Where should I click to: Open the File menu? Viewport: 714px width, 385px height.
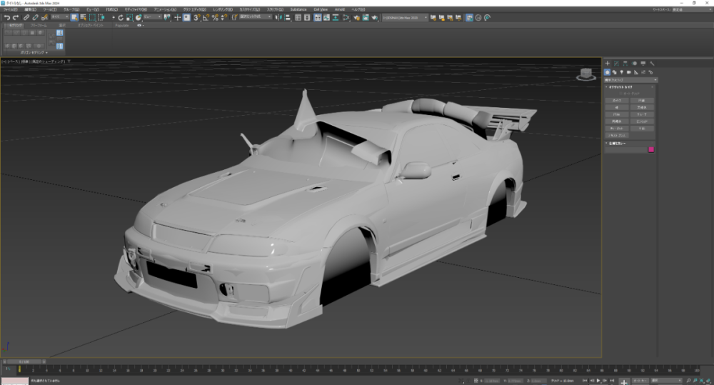point(10,9)
